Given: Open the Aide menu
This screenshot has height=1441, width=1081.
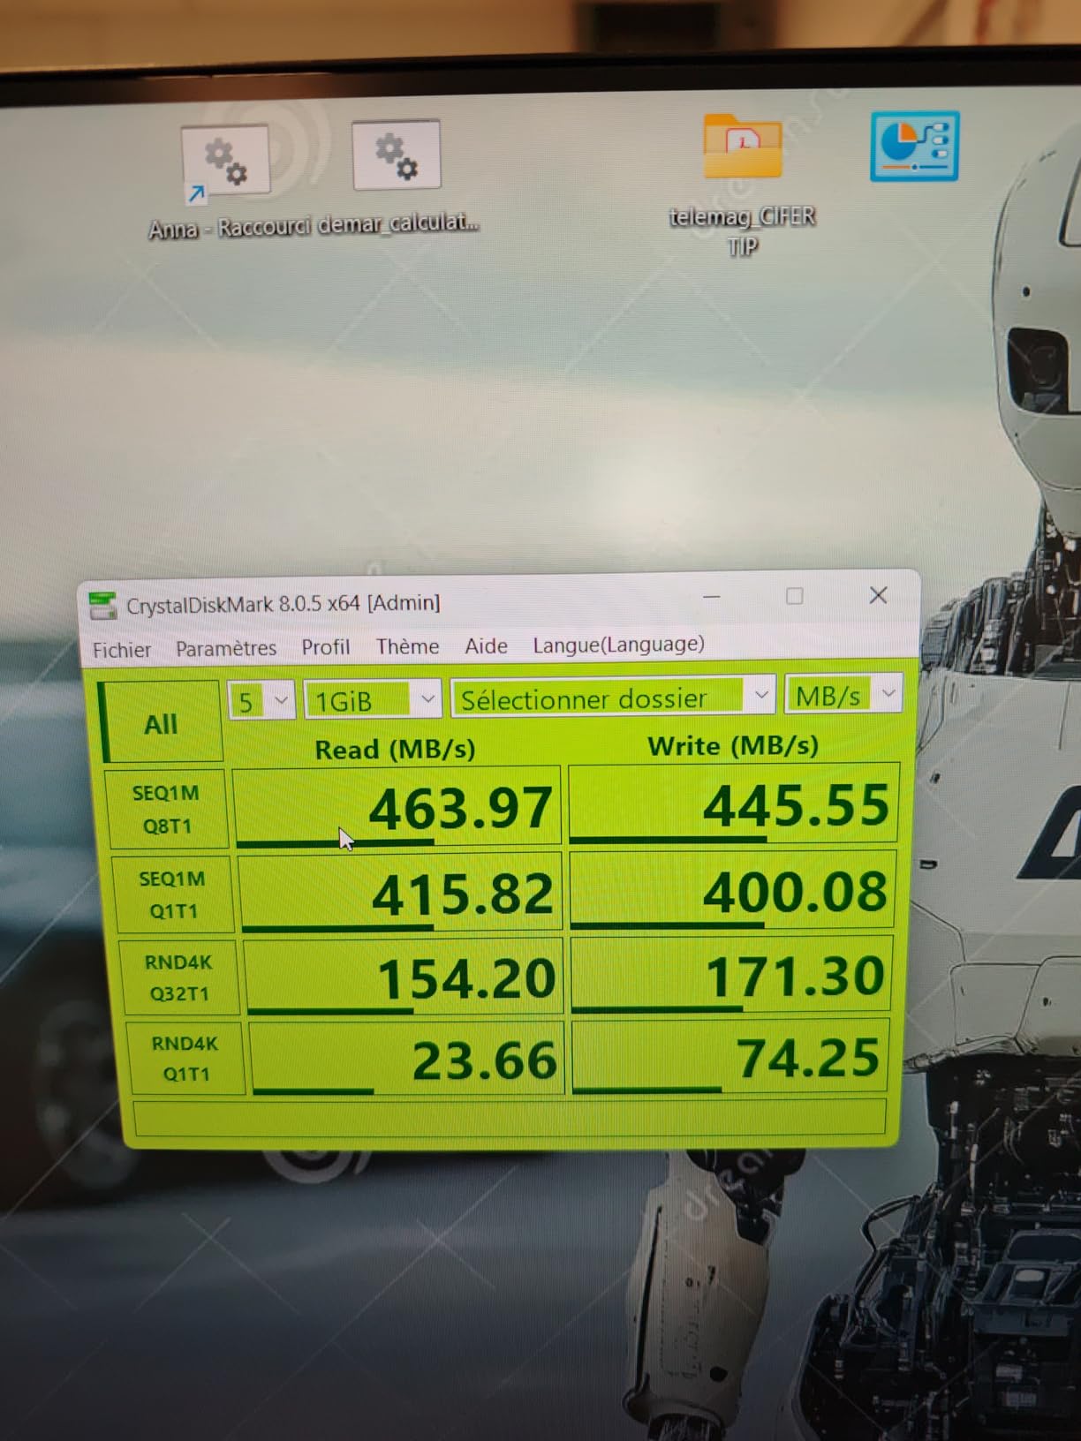Looking at the screenshot, I should [486, 645].
